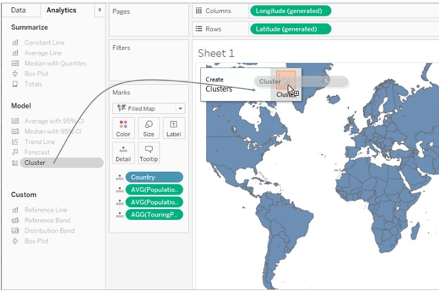Select the Country pill on Marks
Image resolution: width=439 pixels, height=294 pixels.
154,177
